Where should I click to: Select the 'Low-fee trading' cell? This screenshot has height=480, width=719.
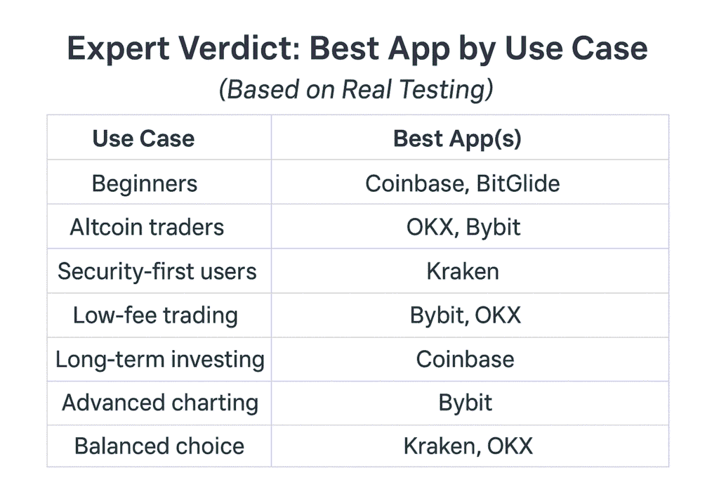tap(155, 315)
